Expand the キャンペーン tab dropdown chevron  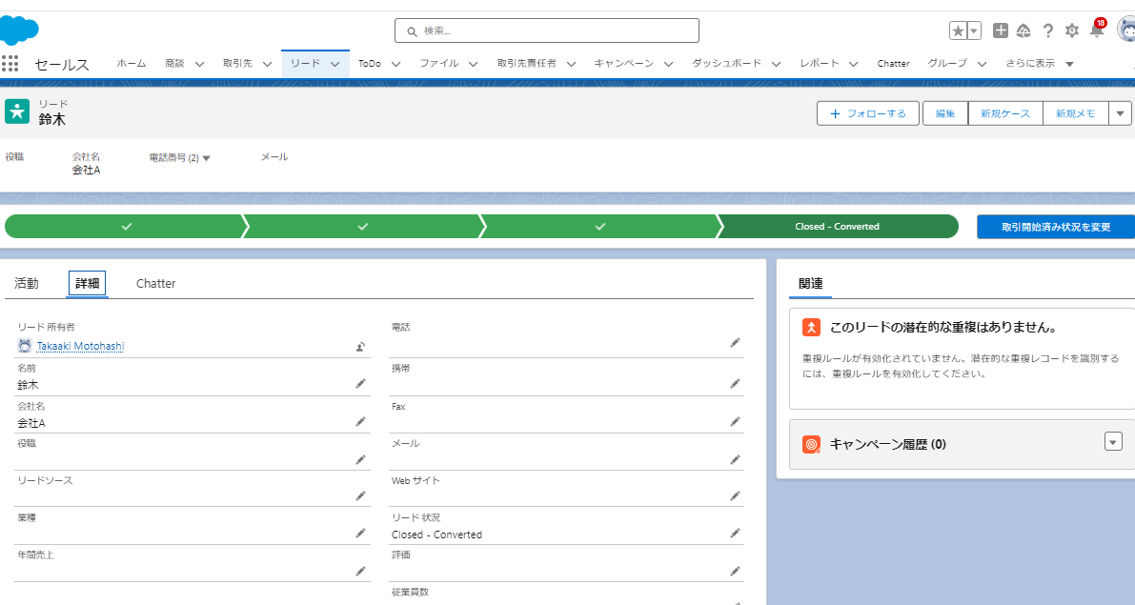[669, 64]
